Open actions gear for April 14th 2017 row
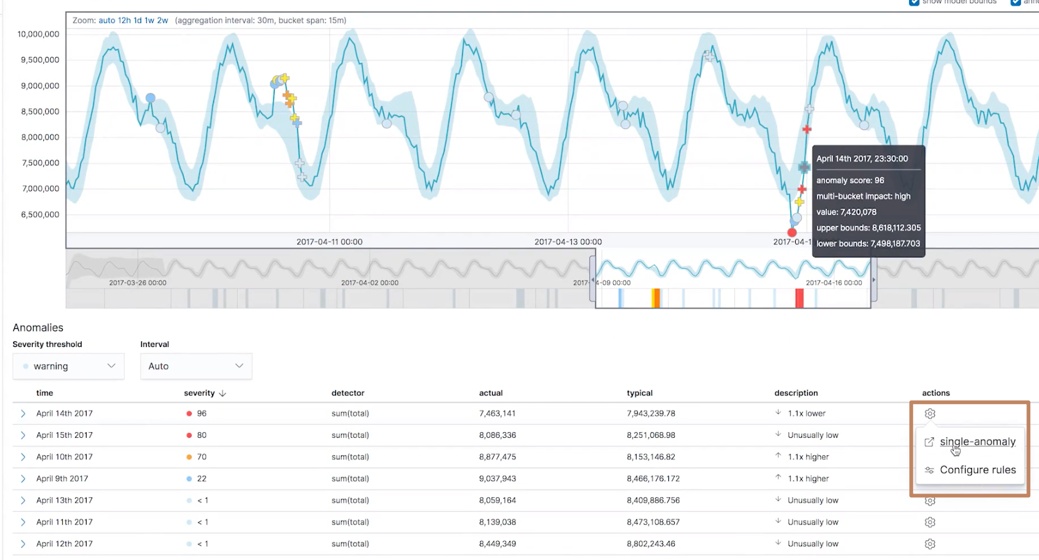The width and height of the screenshot is (1039, 560). tap(930, 413)
